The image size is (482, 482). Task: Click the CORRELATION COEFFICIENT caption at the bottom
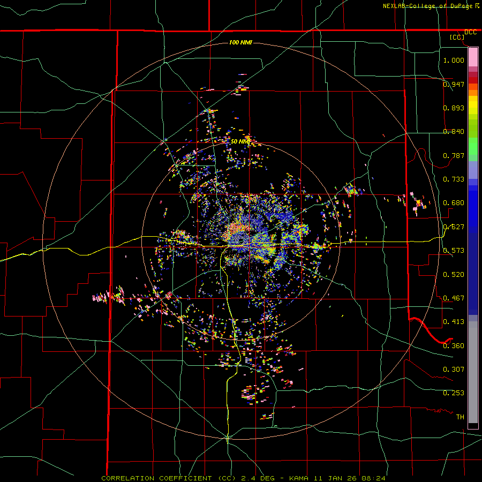(243, 478)
